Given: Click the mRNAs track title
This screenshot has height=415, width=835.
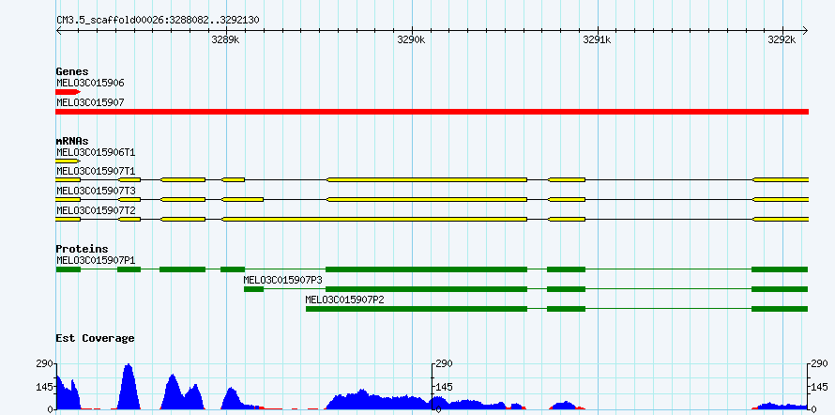Looking at the screenshot, I should [72, 141].
